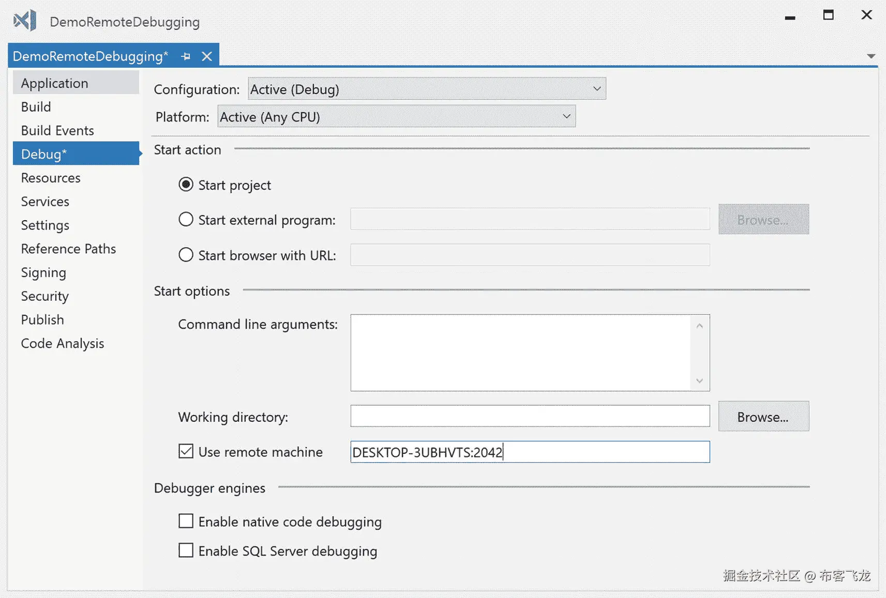The width and height of the screenshot is (886, 598).
Task: Open the Build properties page
Action: coord(76,106)
